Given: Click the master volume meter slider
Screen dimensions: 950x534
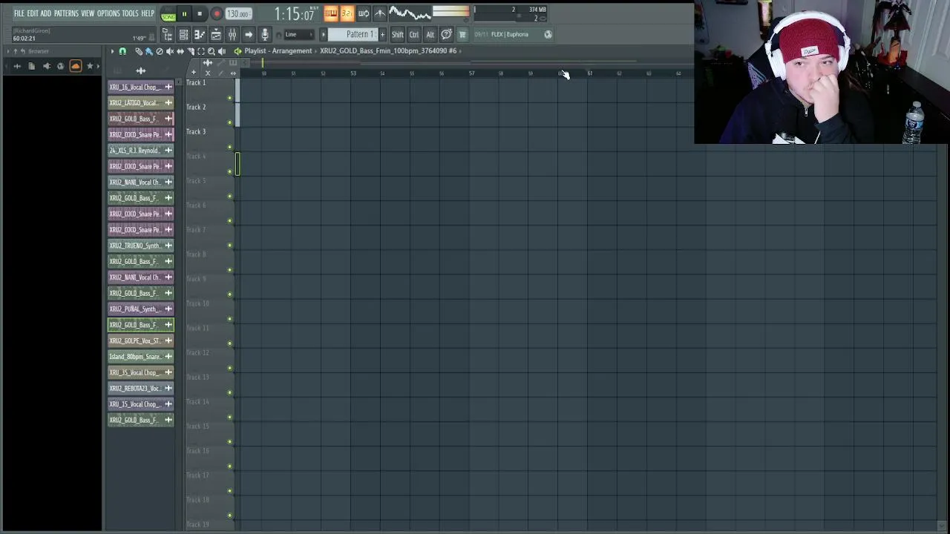Looking at the screenshot, I should [451, 12].
